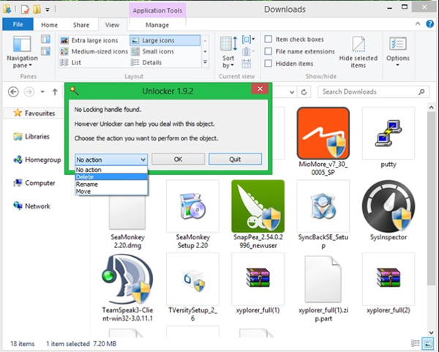Screen dimensions: 439x352
Task: Open recent locations dropdown arrow
Action: (42, 92)
